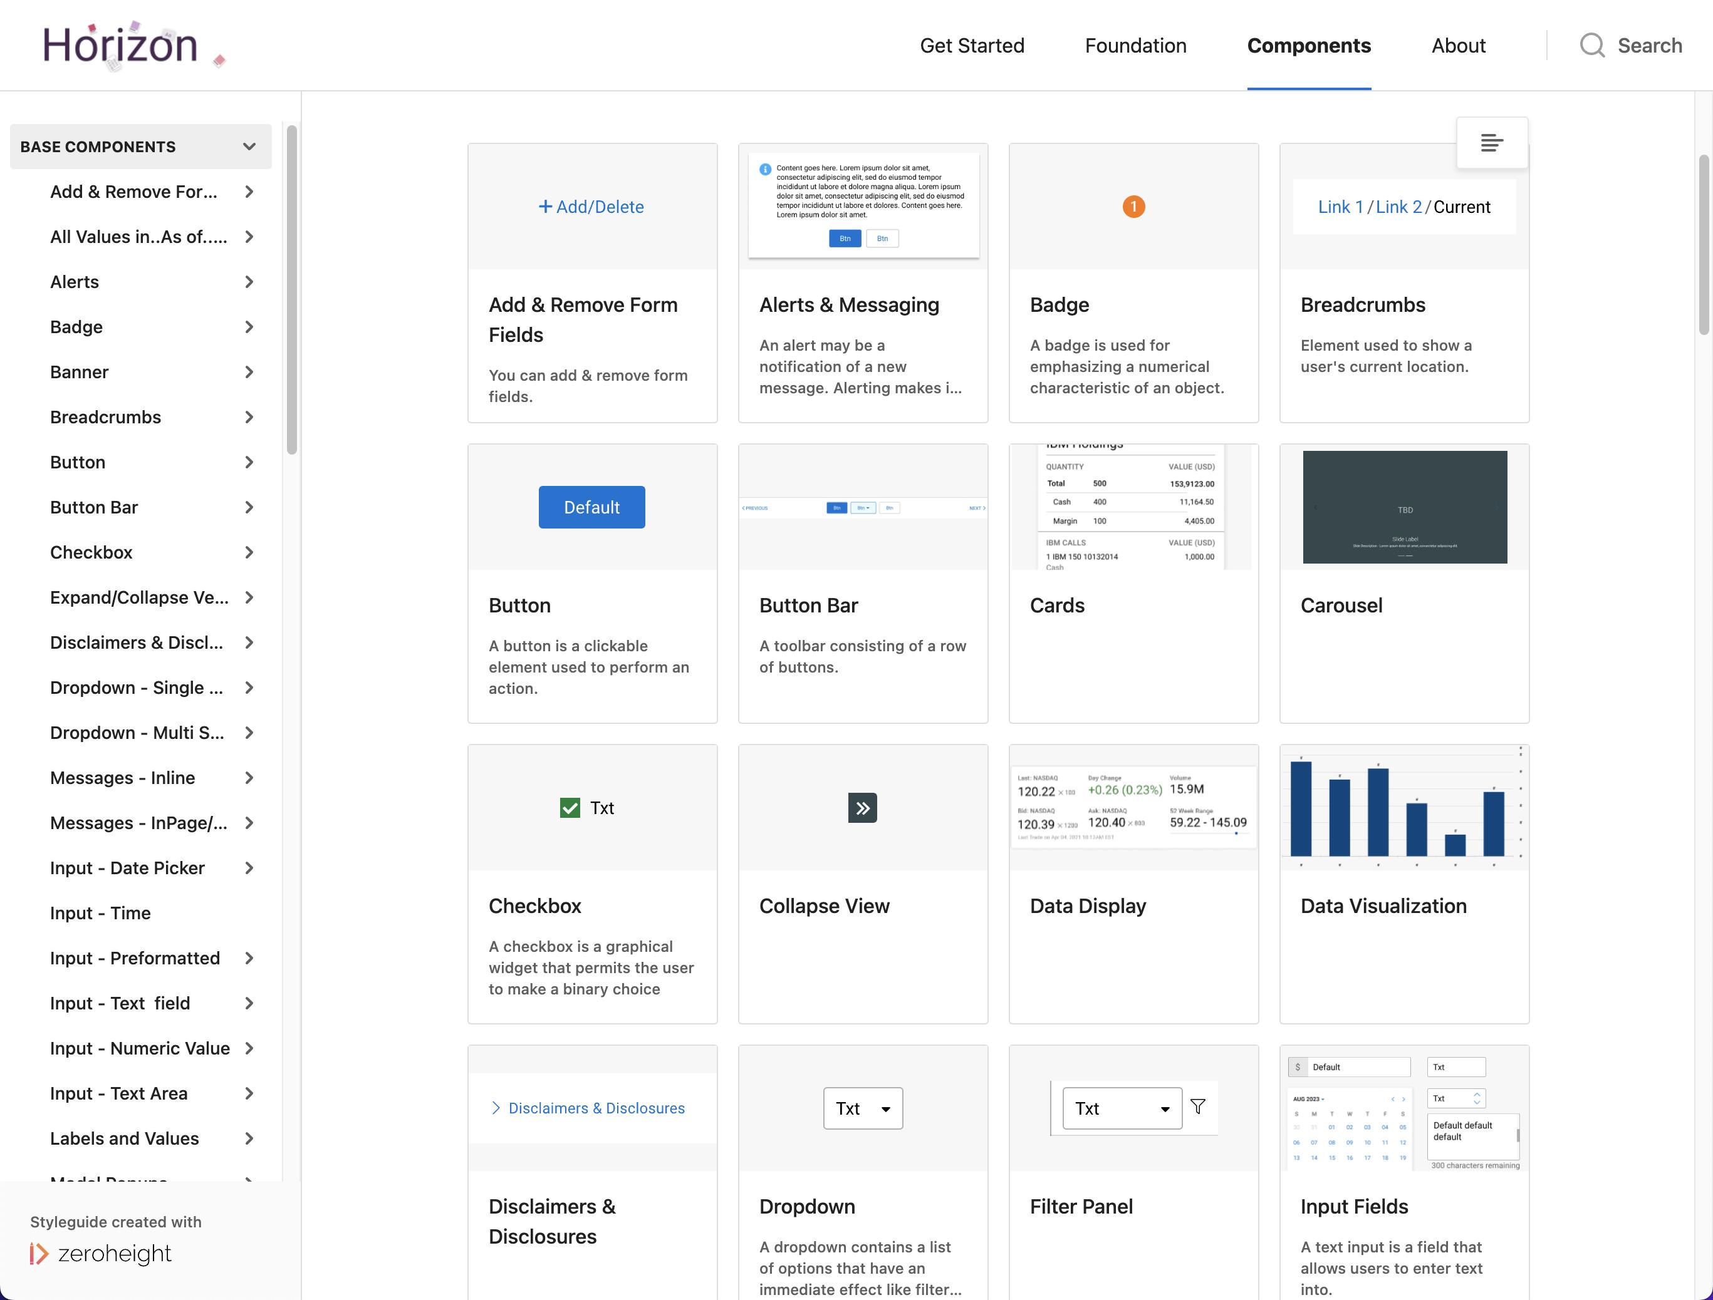Click the blue Default button in Button card
This screenshot has height=1300, width=1713.
coord(591,507)
